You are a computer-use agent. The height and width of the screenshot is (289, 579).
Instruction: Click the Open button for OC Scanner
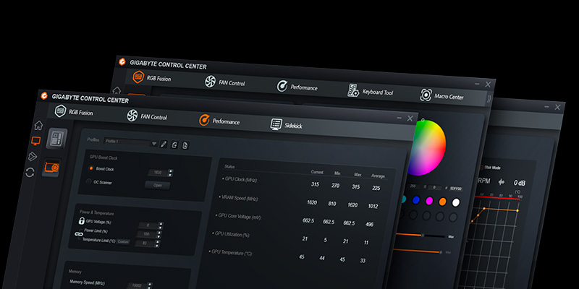pos(157,186)
